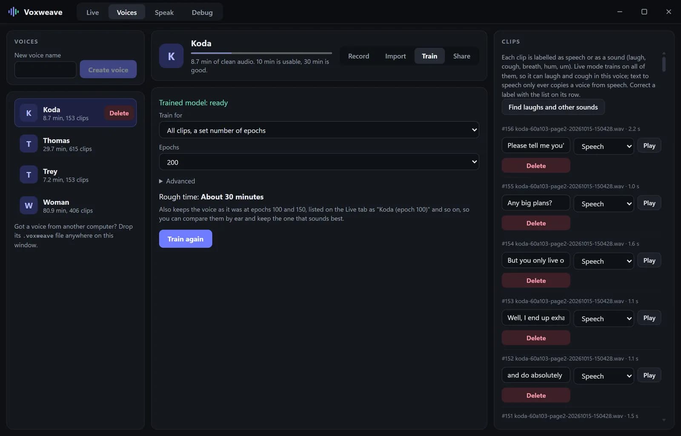The image size is (681, 436).
Task: Click the Train again button
Action: coord(186,239)
